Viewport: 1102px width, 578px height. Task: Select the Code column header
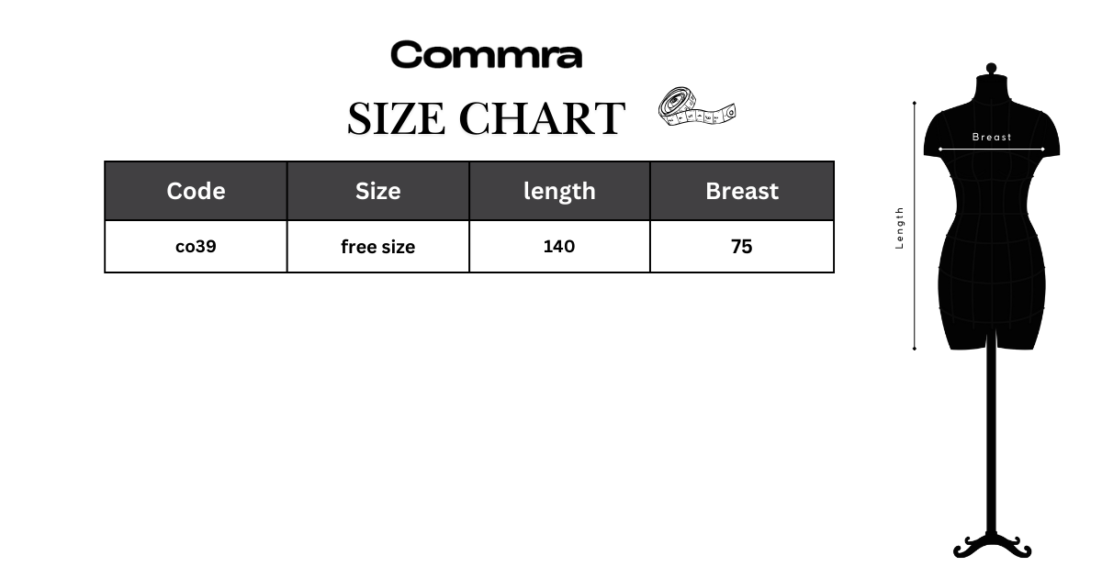click(196, 191)
